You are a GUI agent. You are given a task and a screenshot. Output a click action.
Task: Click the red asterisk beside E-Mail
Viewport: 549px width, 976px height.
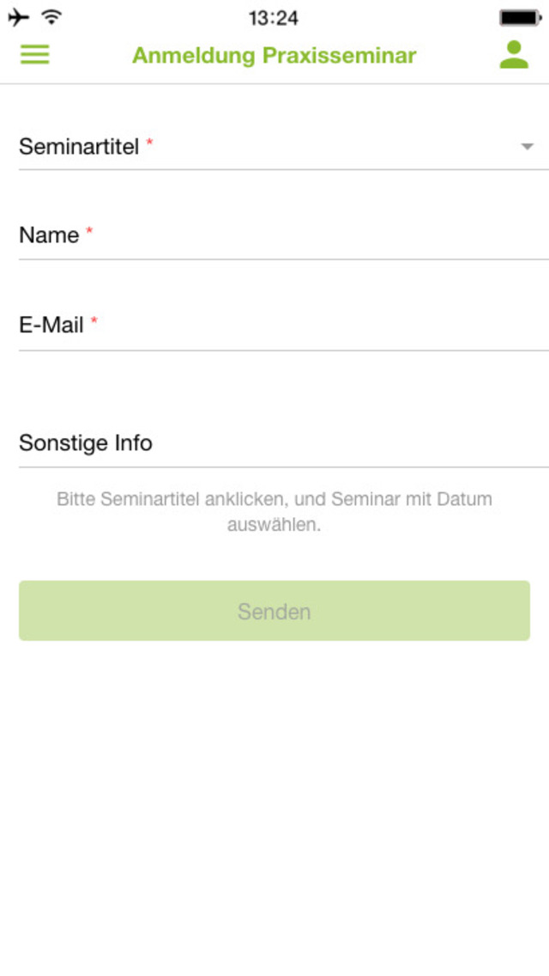click(x=94, y=321)
